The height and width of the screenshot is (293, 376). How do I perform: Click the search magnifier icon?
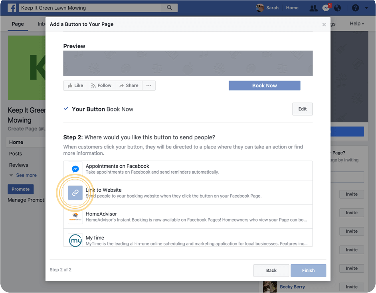point(169,8)
